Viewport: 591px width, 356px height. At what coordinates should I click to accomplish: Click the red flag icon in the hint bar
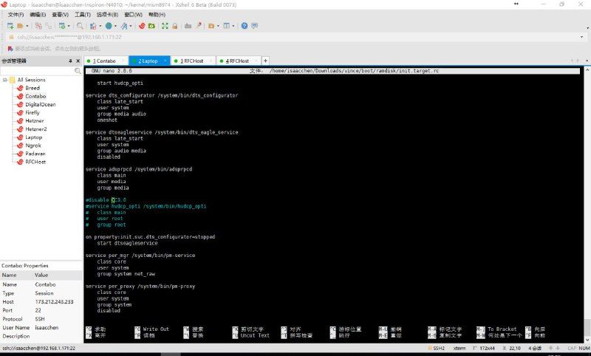[x=10, y=49]
